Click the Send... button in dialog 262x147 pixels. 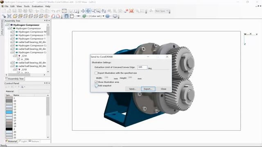pyautogui.click(x=133, y=89)
